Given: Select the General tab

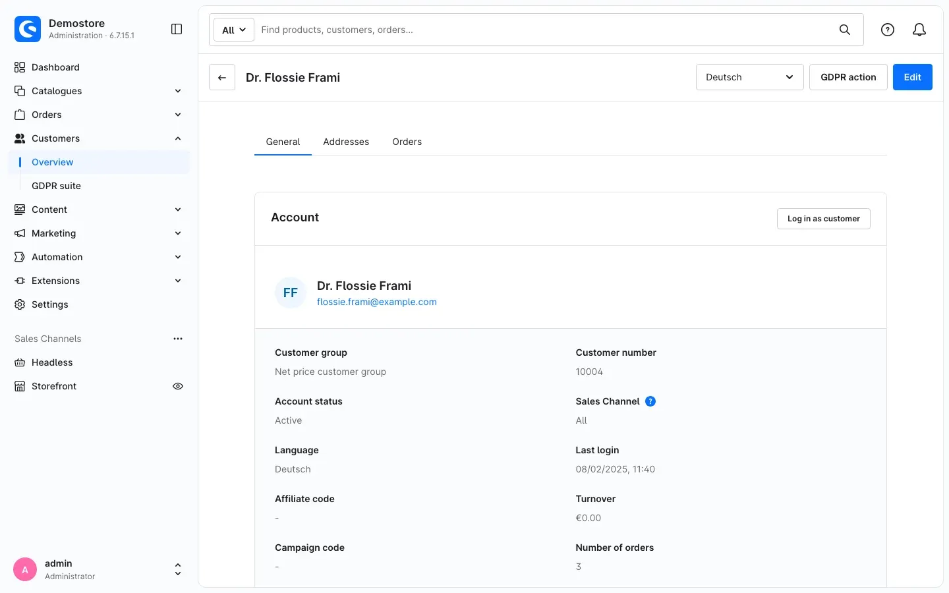Looking at the screenshot, I should click(x=283, y=142).
